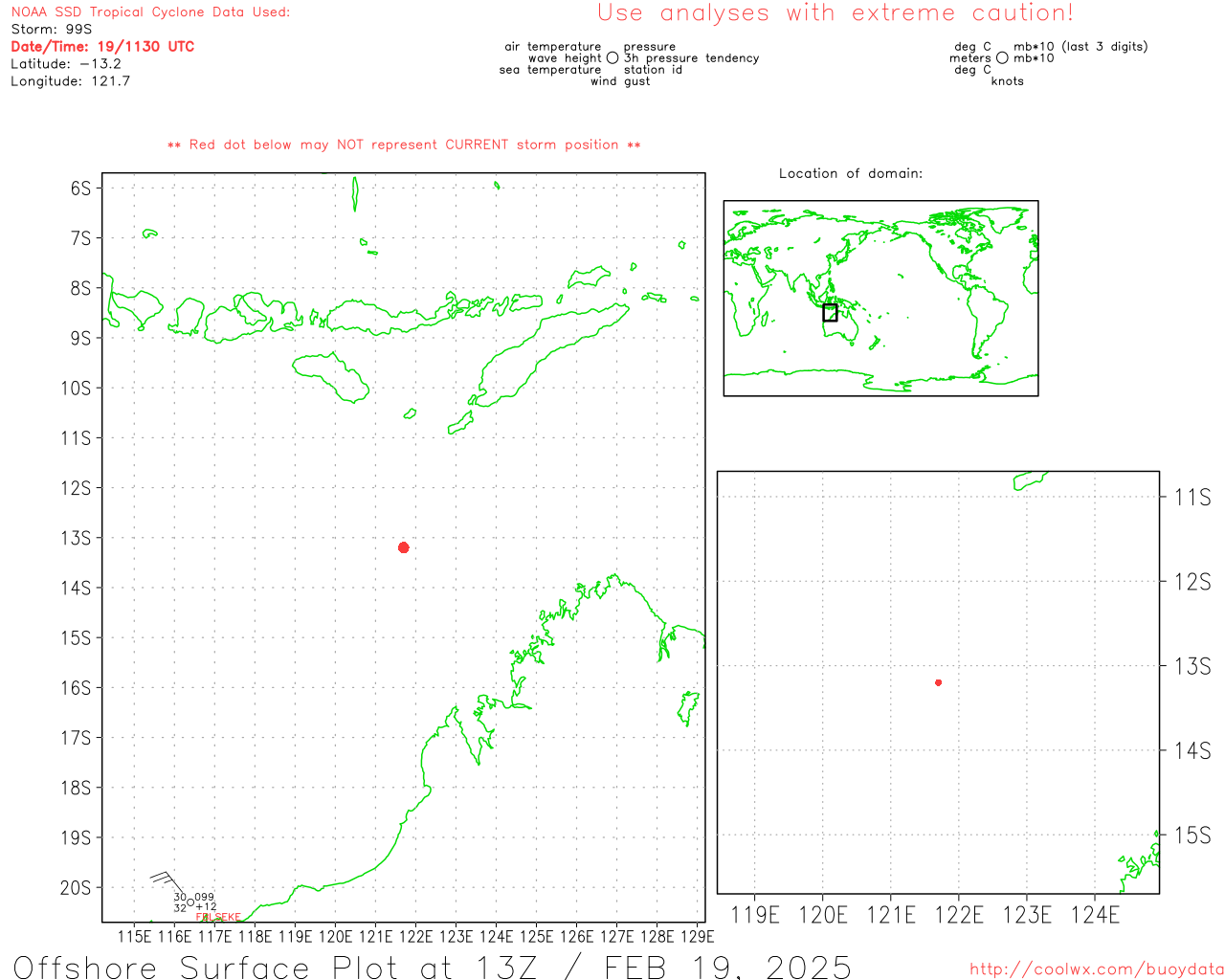This screenshot has height=980, width=1225.
Task: Open the coolwx.com/buoydata link
Action: coord(1097,969)
